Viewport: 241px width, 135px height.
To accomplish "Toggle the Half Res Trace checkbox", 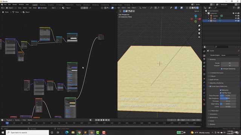I will coord(221,93).
